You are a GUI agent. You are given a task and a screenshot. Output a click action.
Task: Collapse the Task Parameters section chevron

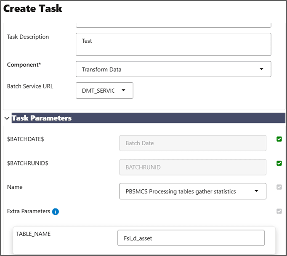(7, 118)
